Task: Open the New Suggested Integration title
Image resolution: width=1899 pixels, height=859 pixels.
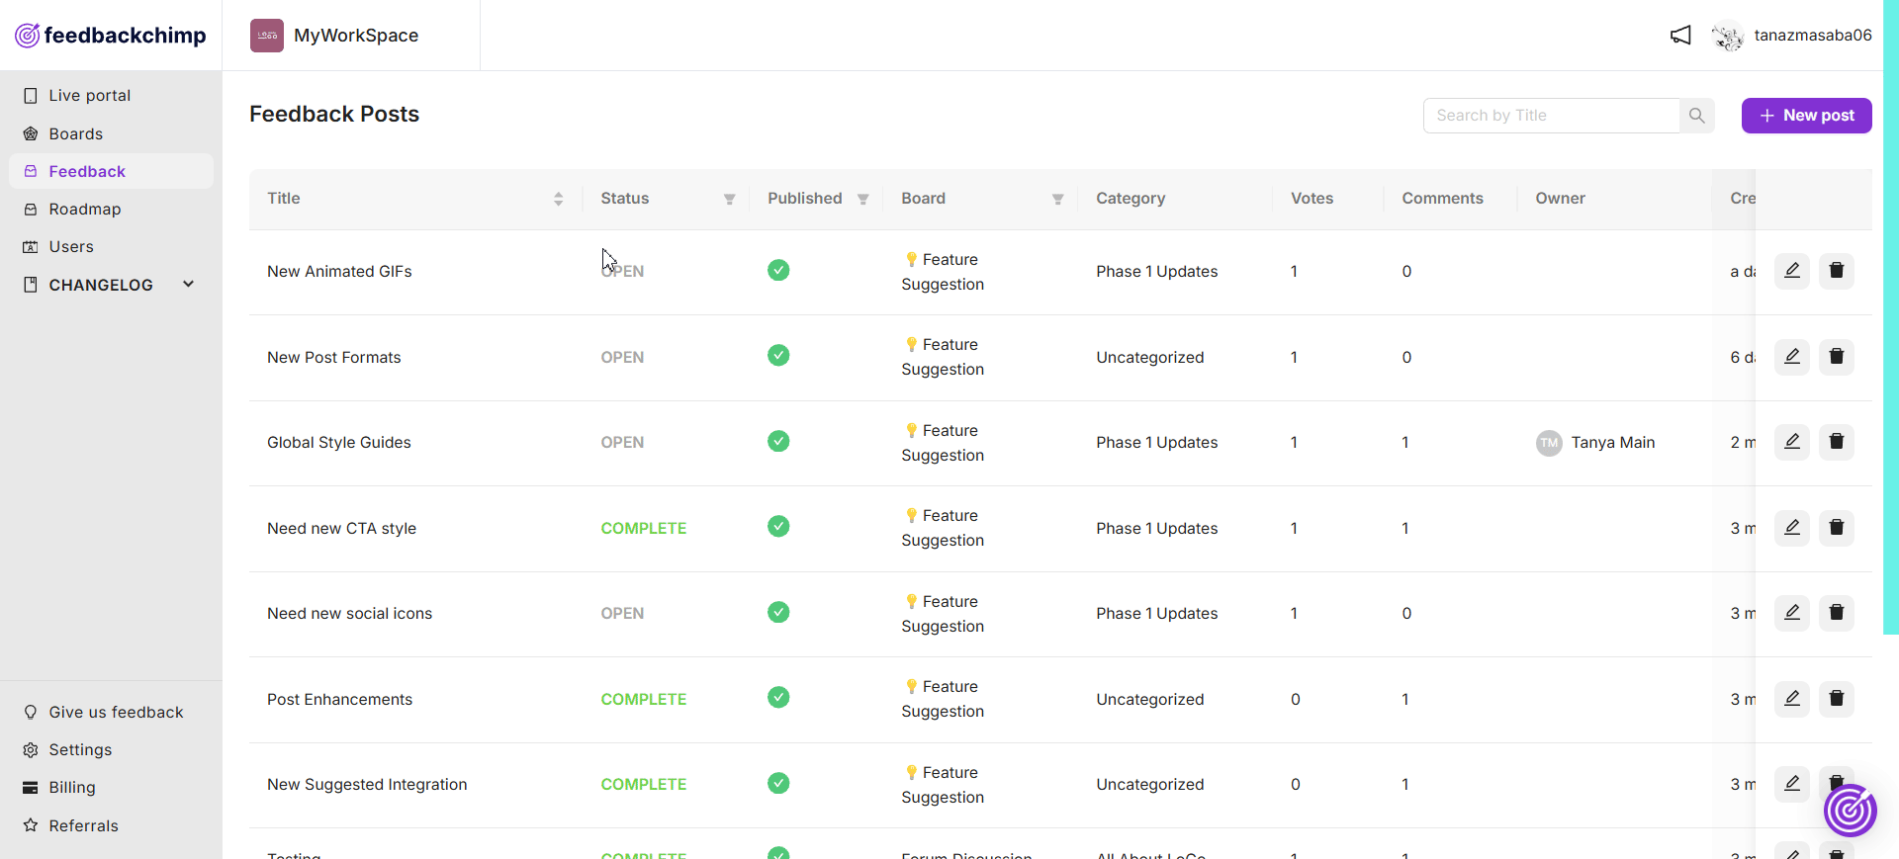Action: click(x=367, y=785)
